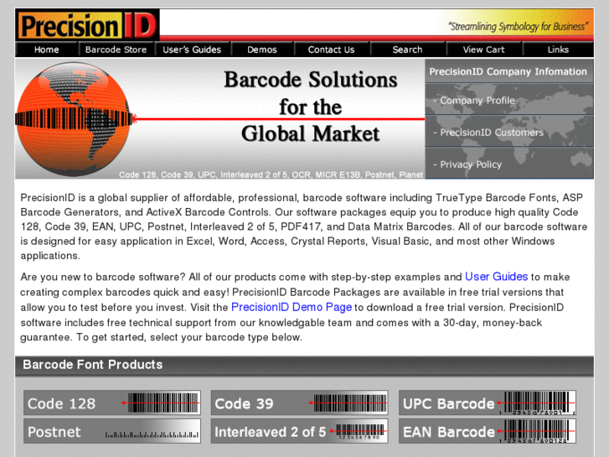Click the Barcode Font Products heading
This screenshot has height=457, width=609.
92,365
